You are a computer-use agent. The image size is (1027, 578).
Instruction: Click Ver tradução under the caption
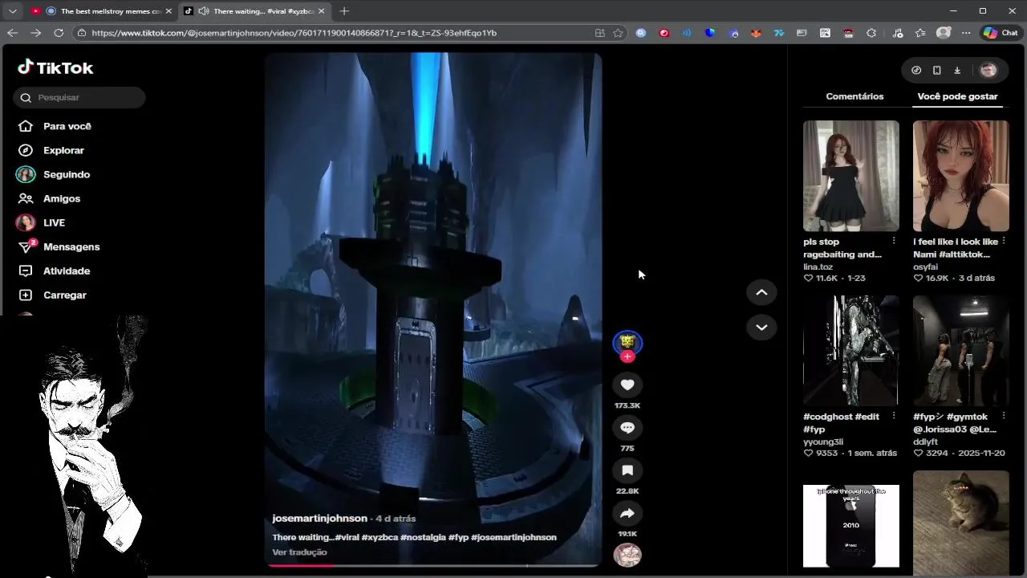pyautogui.click(x=299, y=552)
